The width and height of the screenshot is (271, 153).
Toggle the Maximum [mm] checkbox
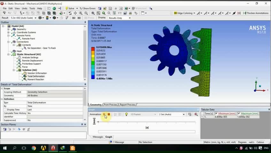click(239, 113)
